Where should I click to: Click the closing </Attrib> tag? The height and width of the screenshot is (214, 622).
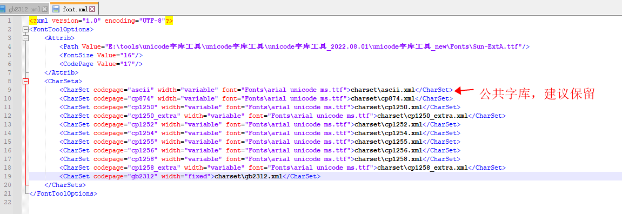[62, 72]
